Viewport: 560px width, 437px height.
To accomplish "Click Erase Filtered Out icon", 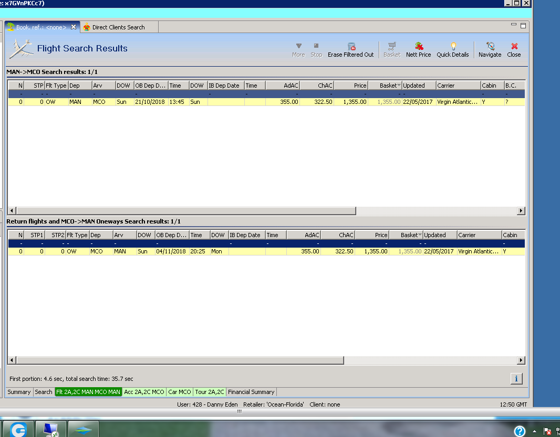I will (351, 46).
